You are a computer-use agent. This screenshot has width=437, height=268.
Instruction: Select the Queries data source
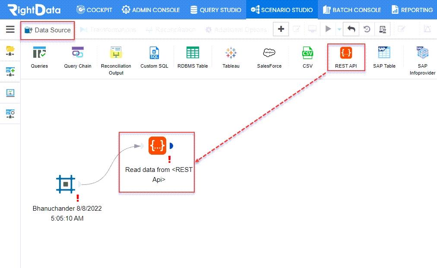tap(39, 53)
